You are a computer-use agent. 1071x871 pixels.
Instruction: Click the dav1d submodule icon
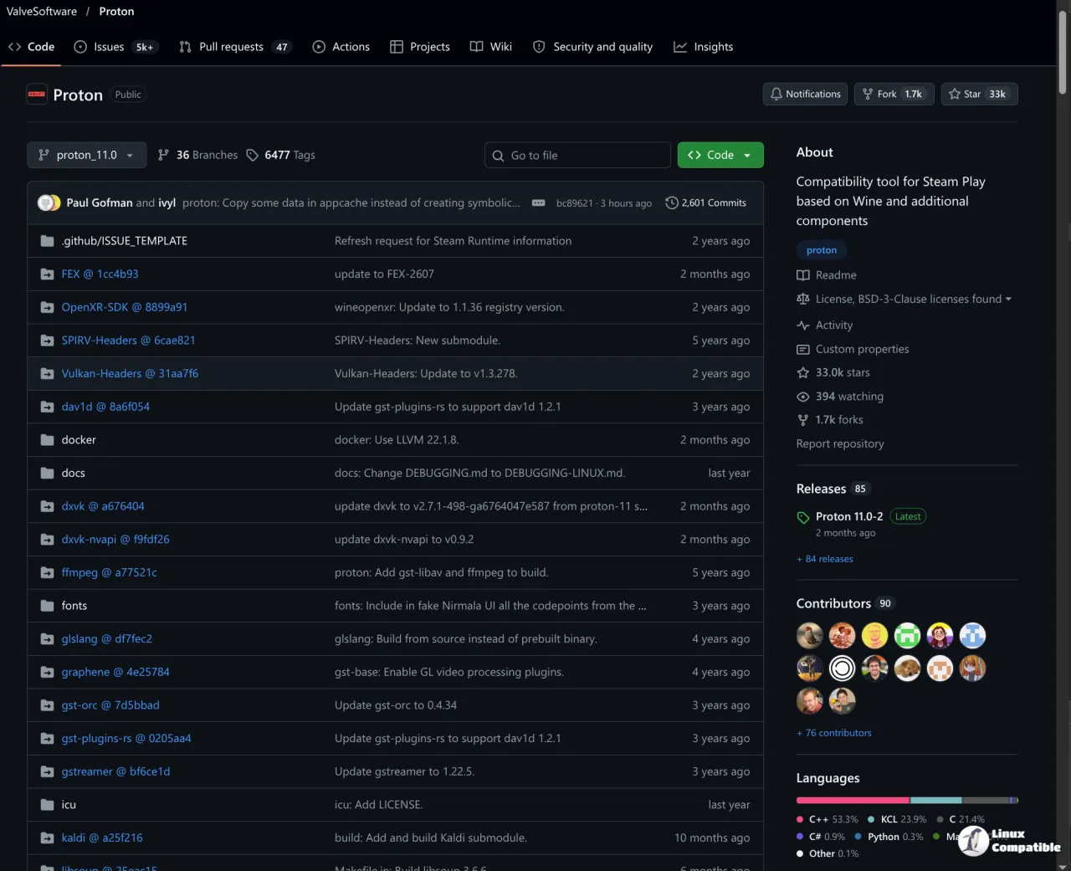pos(47,407)
